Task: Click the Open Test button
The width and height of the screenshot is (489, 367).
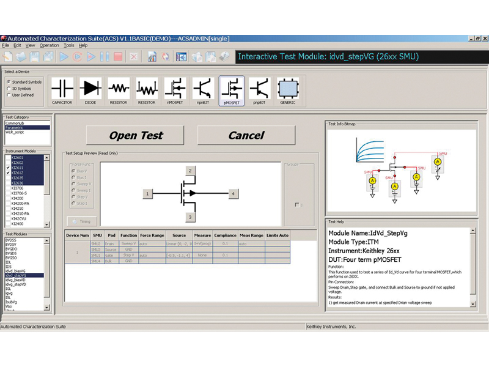Action: (136, 135)
